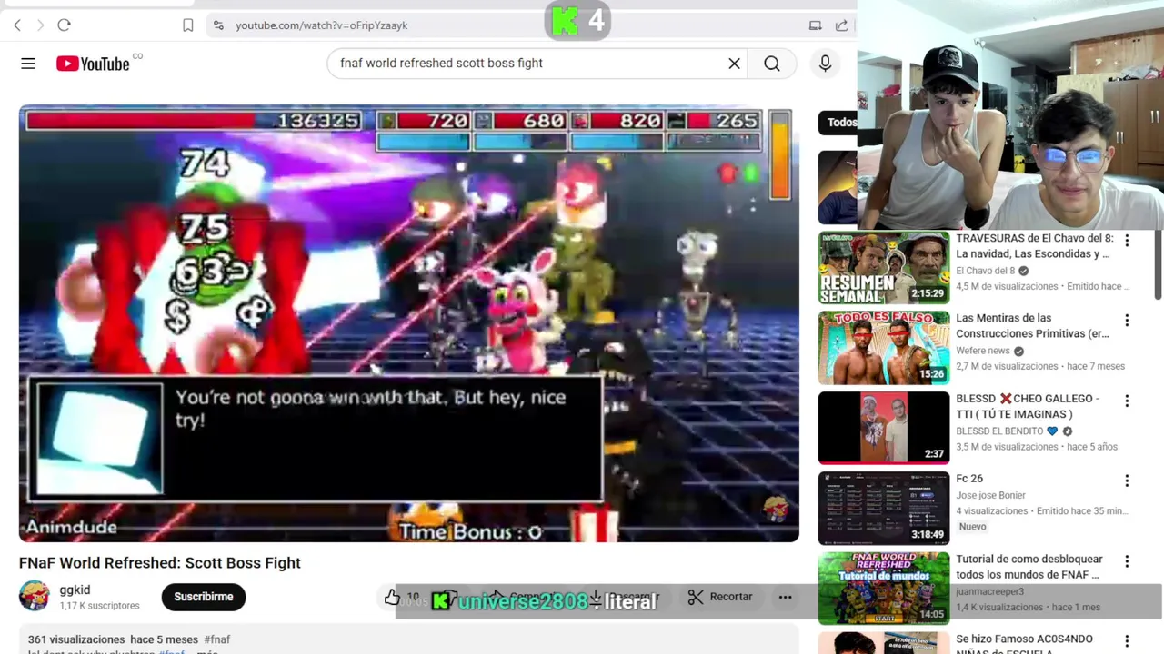
Task: Run search with magnifying glass button
Action: (772, 64)
